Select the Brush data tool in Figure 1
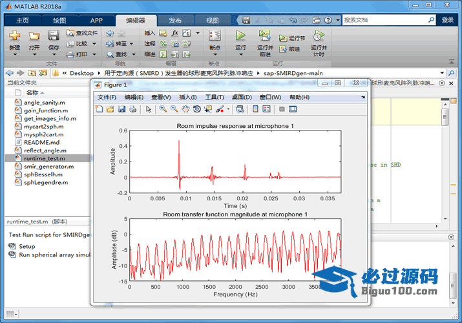 [x=220, y=109]
